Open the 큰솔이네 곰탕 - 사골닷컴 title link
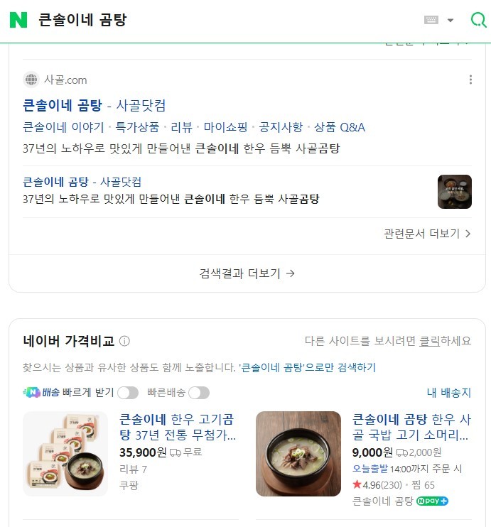The height and width of the screenshot is (527, 491). 95,105
